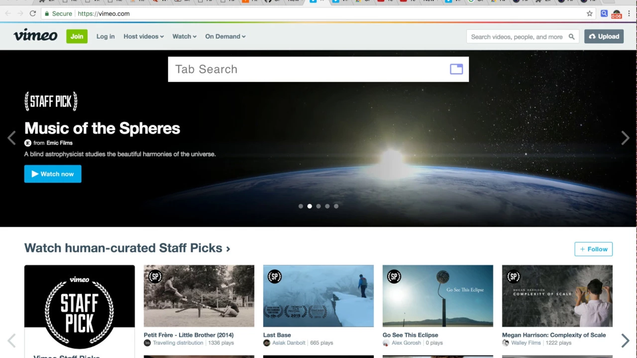Open the Emic Films link
Viewport: 637px width, 358px height.
tap(59, 143)
